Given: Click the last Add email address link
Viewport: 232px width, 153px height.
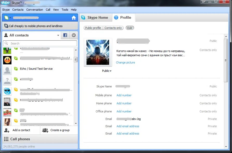Looking at the screenshot, I should (x=128, y=133).
